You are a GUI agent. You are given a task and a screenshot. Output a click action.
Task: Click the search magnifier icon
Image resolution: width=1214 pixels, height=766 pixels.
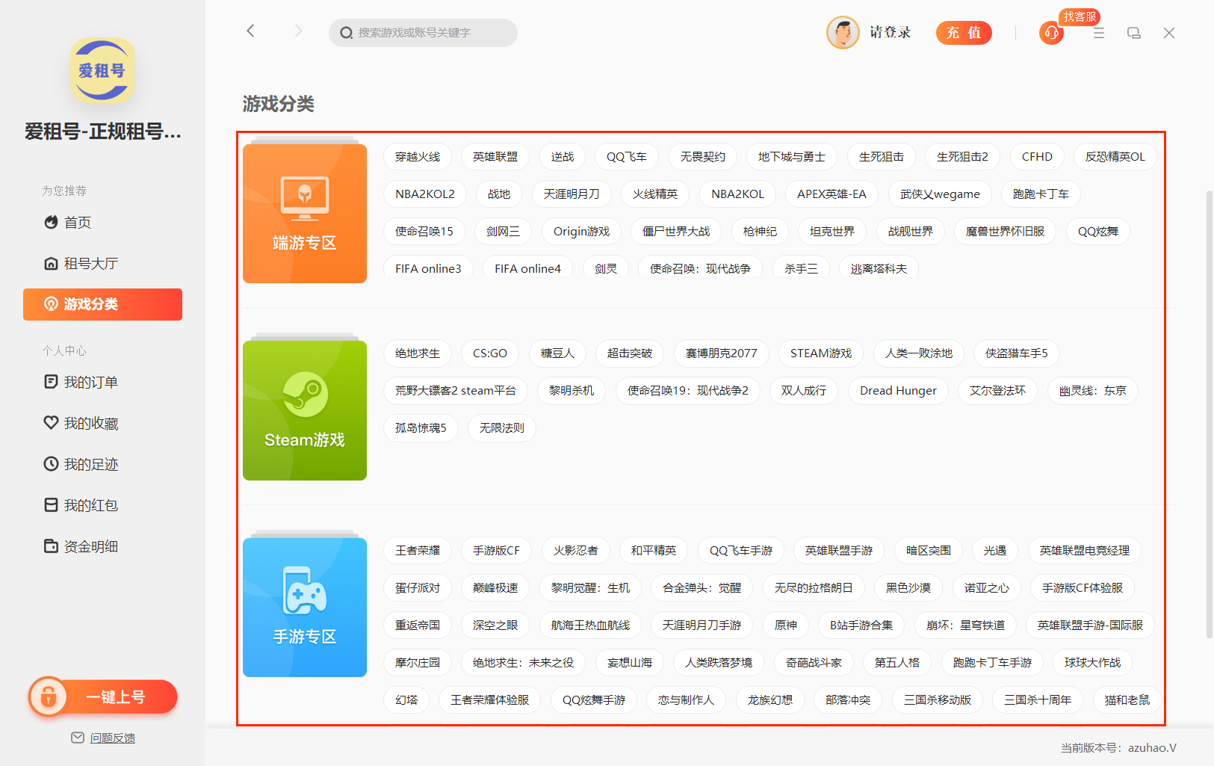pos(346,33)
